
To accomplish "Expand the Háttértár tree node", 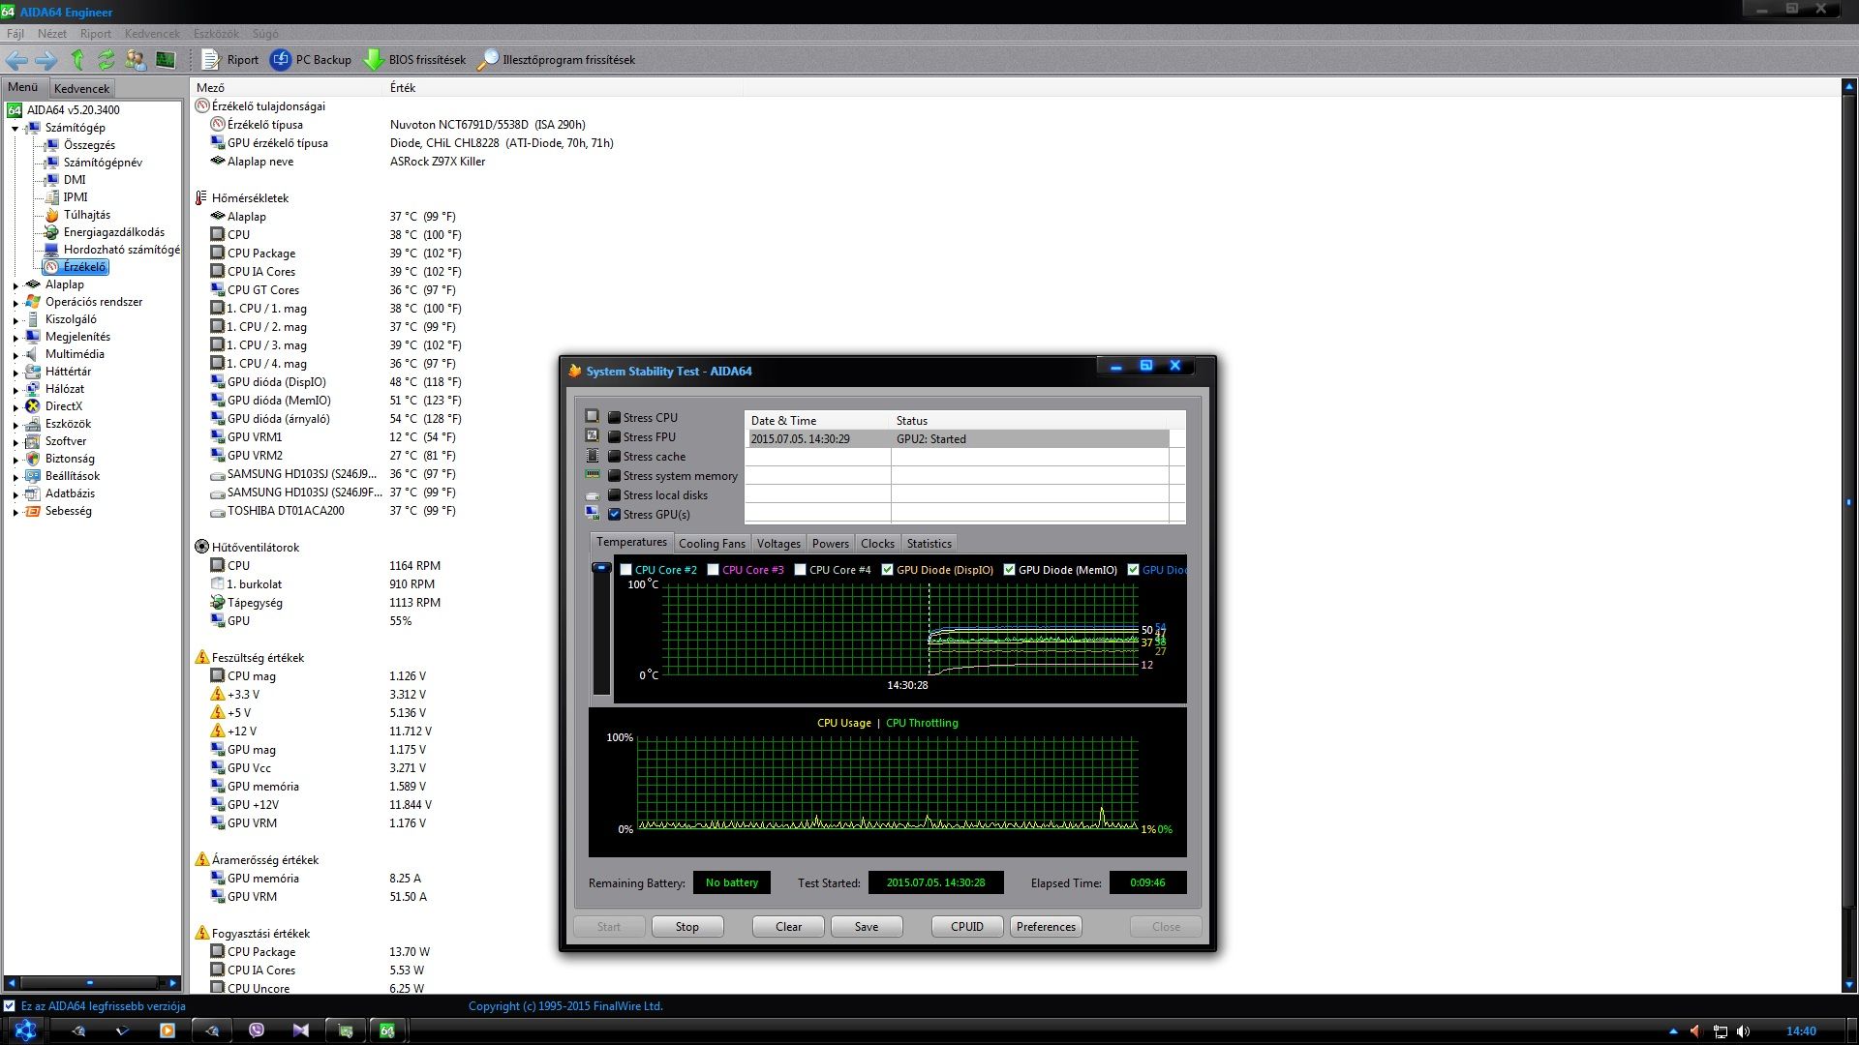I will tap(15, 373).
